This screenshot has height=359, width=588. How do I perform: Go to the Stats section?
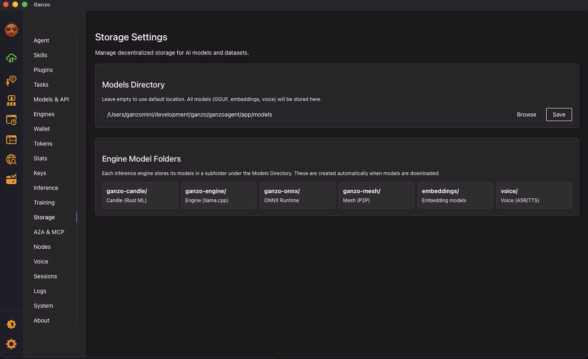pyautogui.click(x=40, y=158)
